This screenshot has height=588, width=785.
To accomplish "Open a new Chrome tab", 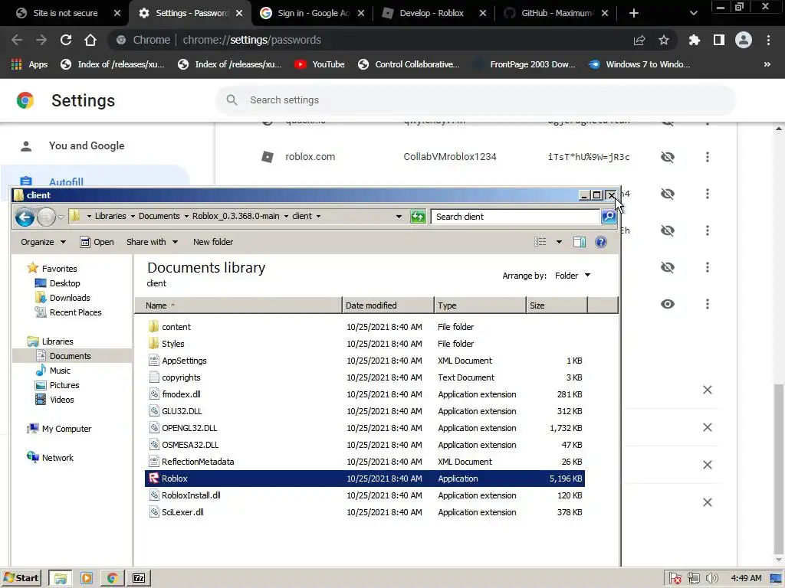I will [634, 13].
